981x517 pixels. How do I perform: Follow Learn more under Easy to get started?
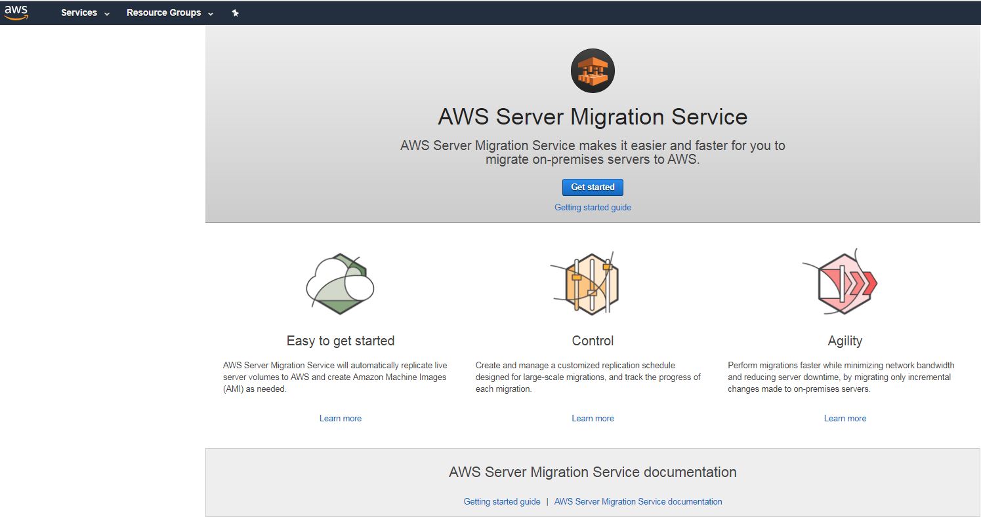(x=340, y=418)
